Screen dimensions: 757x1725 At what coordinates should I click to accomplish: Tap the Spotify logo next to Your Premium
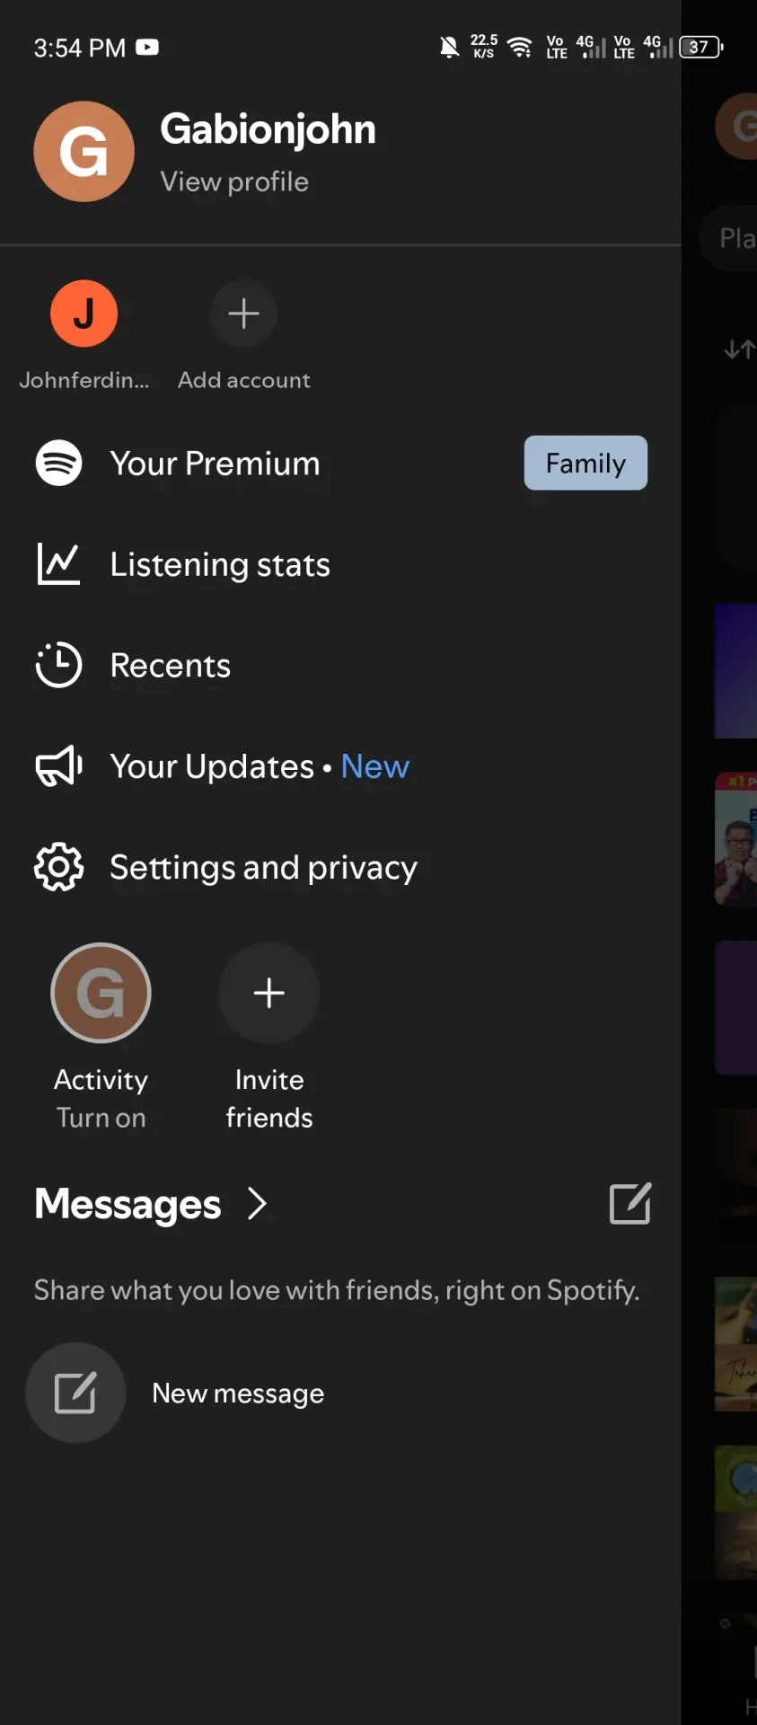(x=59, y=463)
